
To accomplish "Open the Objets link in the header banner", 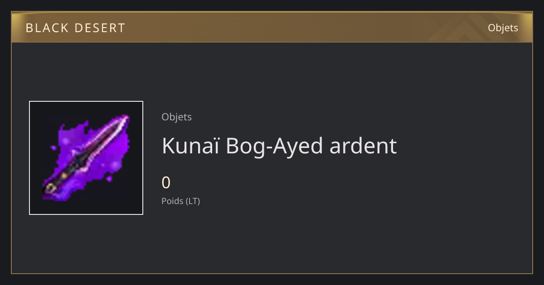I will coord(503,28).
